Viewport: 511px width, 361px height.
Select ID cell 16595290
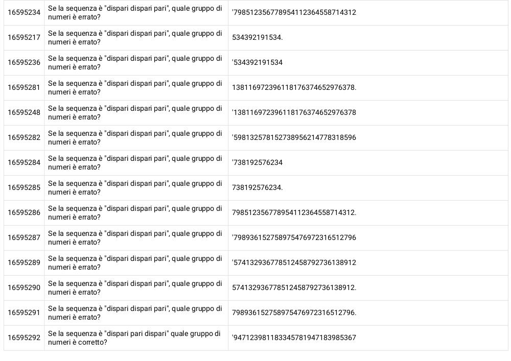(x=24, y=288)
